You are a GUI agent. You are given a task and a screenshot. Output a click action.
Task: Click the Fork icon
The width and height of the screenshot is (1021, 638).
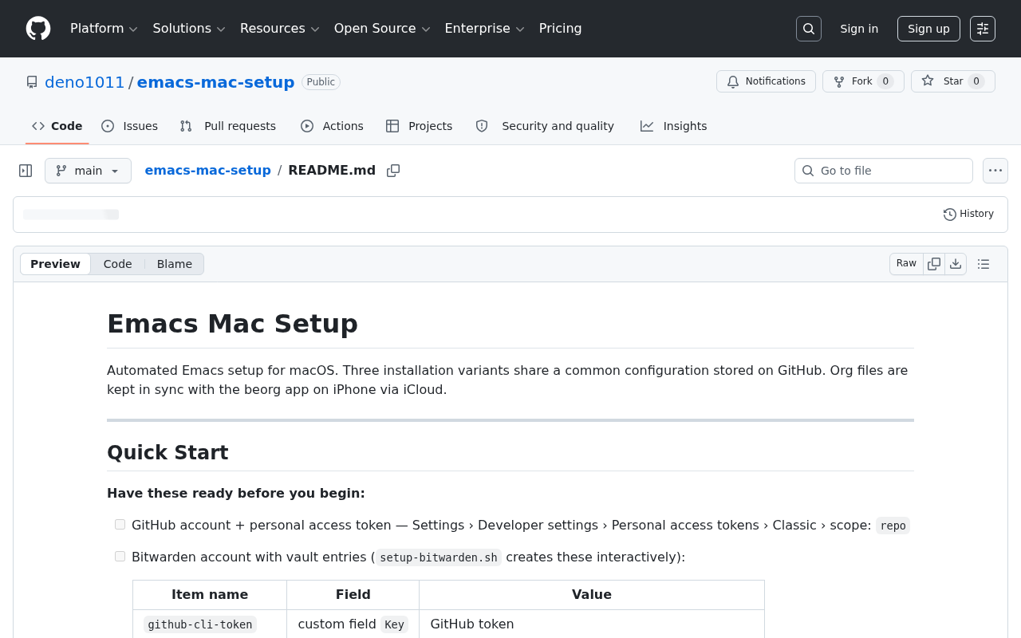click(x=839, y=81)
